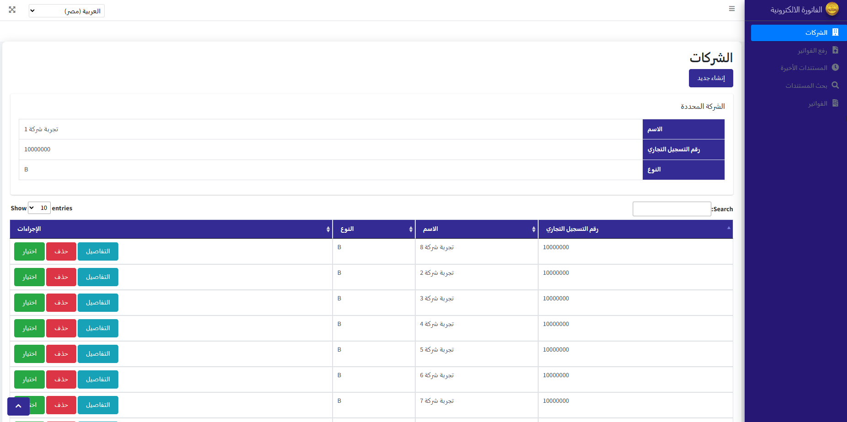Click the upload file icon for رفع الفواتير
The height and width of the screenshot is (422, 847).
(x=836, y=50)
